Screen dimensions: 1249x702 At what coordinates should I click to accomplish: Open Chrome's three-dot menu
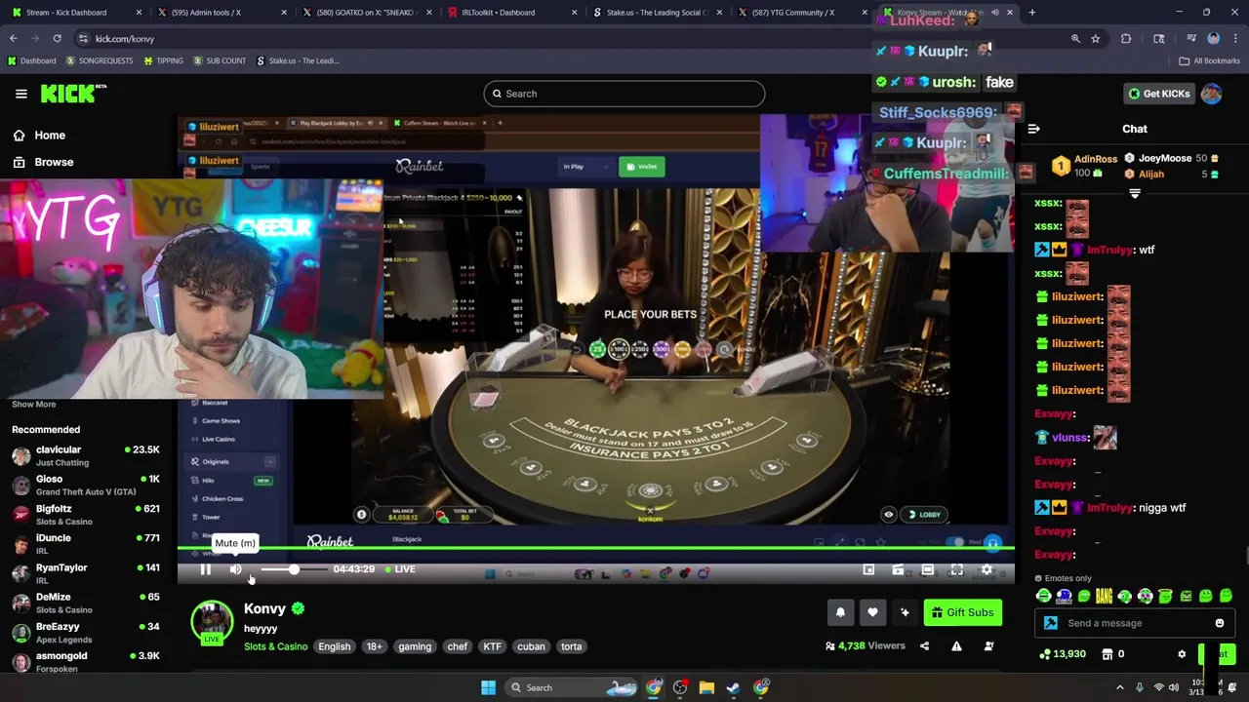pyautogui.click(x=1233, y=38)
